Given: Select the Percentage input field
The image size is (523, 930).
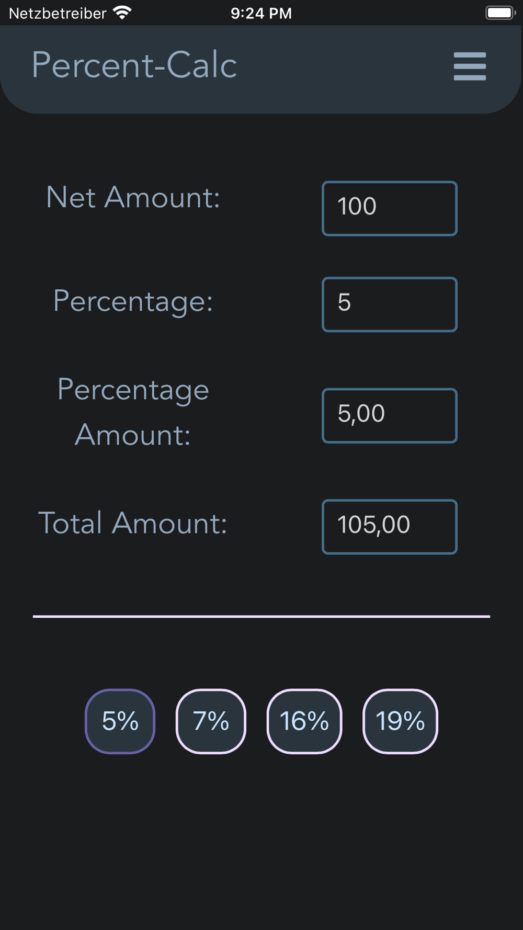Looking at the screenshot, I should click(389, 304).
